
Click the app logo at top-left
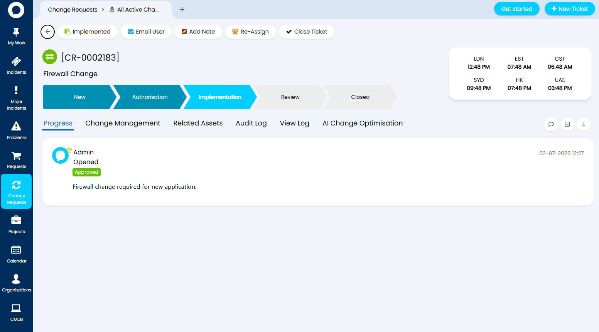pyautogui.click(x=16, y=10)
